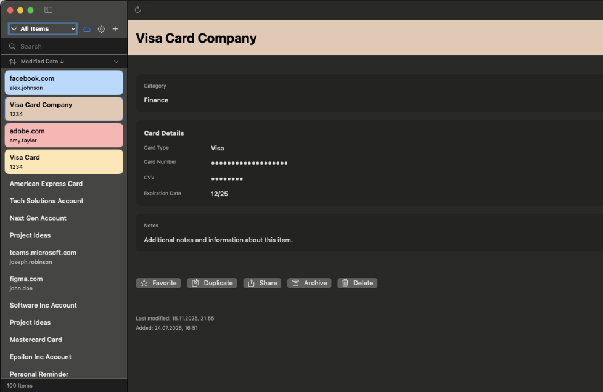
Task: Toggle the sidebar visibility icon
Action: (48, 10)
